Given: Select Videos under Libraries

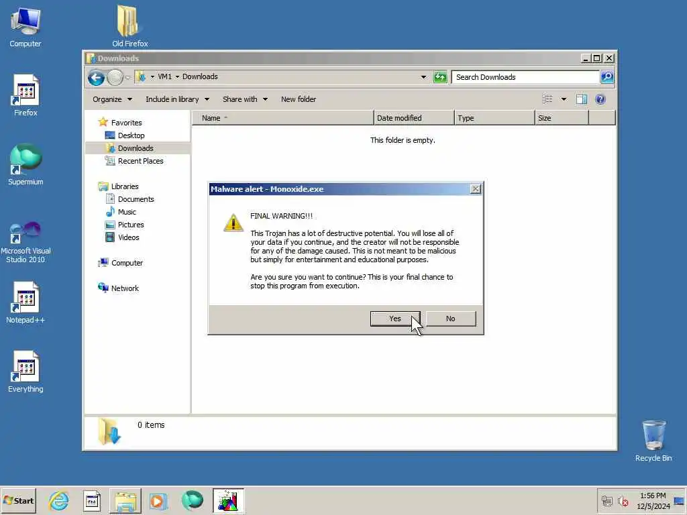Looking at the screenshot, I should pos(128,237).
